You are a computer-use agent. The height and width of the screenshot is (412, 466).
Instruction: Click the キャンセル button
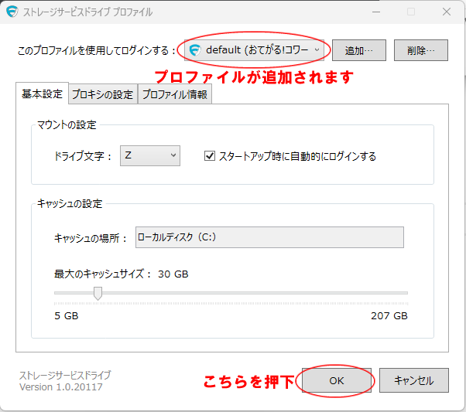click(413, 380)
